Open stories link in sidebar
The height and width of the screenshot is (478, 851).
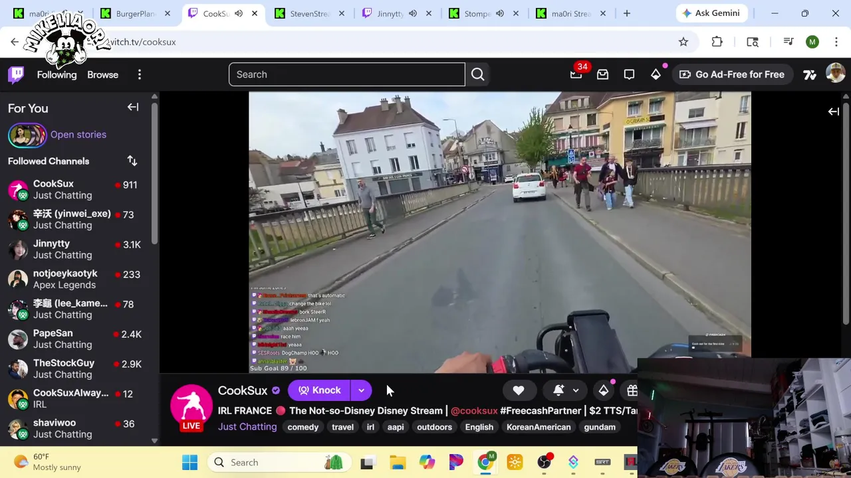point(78,135)
